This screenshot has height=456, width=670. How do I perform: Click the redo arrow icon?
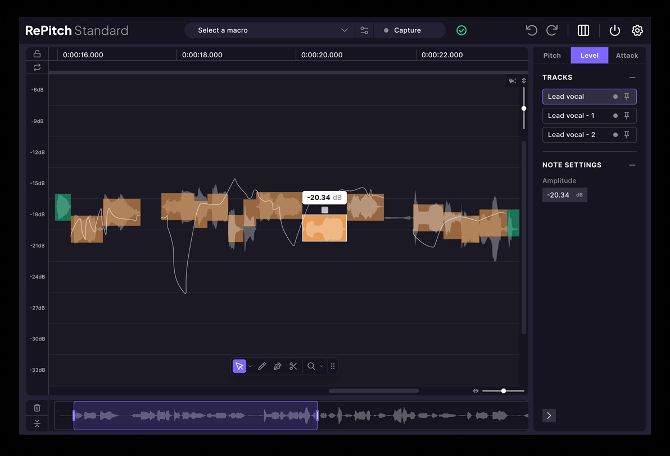click(x=552, y=30)
